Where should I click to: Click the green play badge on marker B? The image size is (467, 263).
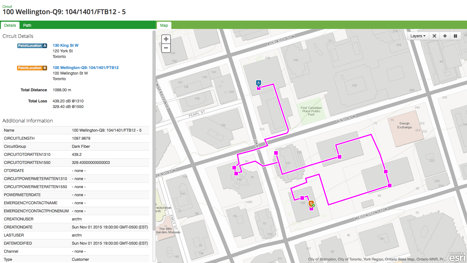(313, 205)
